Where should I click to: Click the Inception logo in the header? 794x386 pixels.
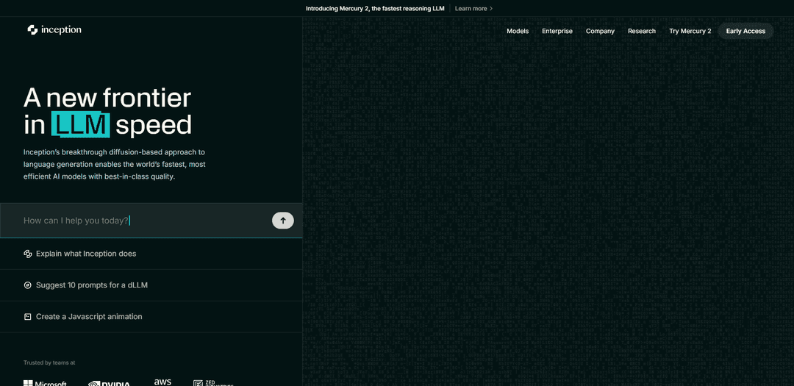(x=54, y=30)
